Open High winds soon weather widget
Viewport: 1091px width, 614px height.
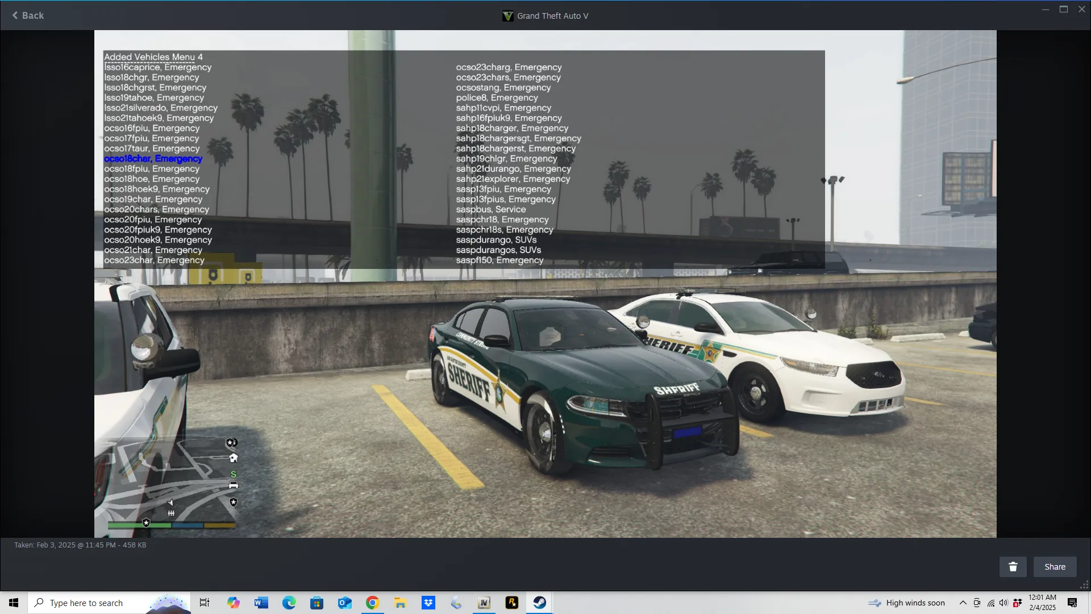tap(907, 603)
